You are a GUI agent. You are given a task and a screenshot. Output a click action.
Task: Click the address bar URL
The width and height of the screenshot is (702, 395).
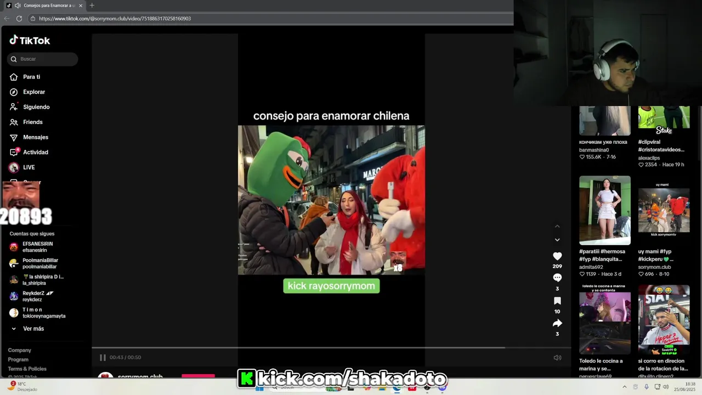click(x=115, y=19)
